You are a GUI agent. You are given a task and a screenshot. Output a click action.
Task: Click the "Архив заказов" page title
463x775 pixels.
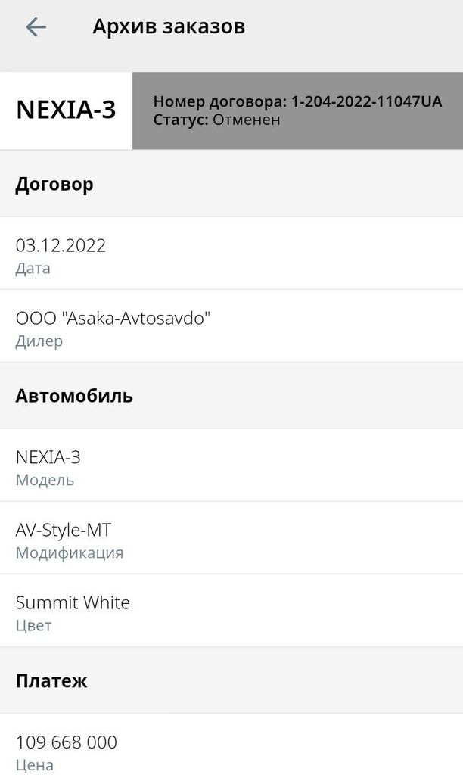click(x=169, y=26)
